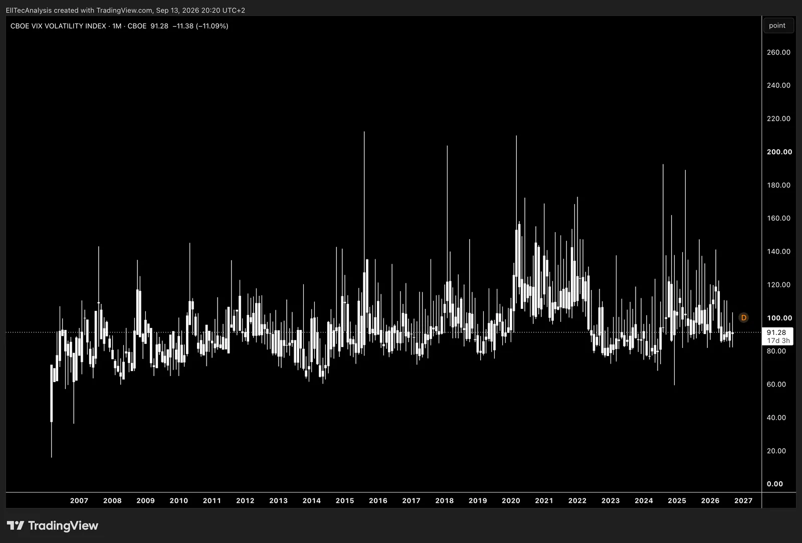The height and width of the screenshot is (543, 802).
Task: Click the 2010 label on time axis
Action: click(179, 500)
